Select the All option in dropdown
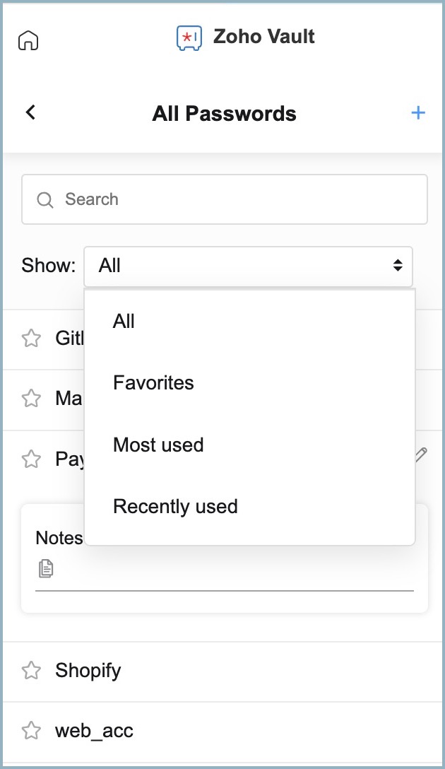The width and height of the screenshot is (445, 769). click(x=124, y=322)
